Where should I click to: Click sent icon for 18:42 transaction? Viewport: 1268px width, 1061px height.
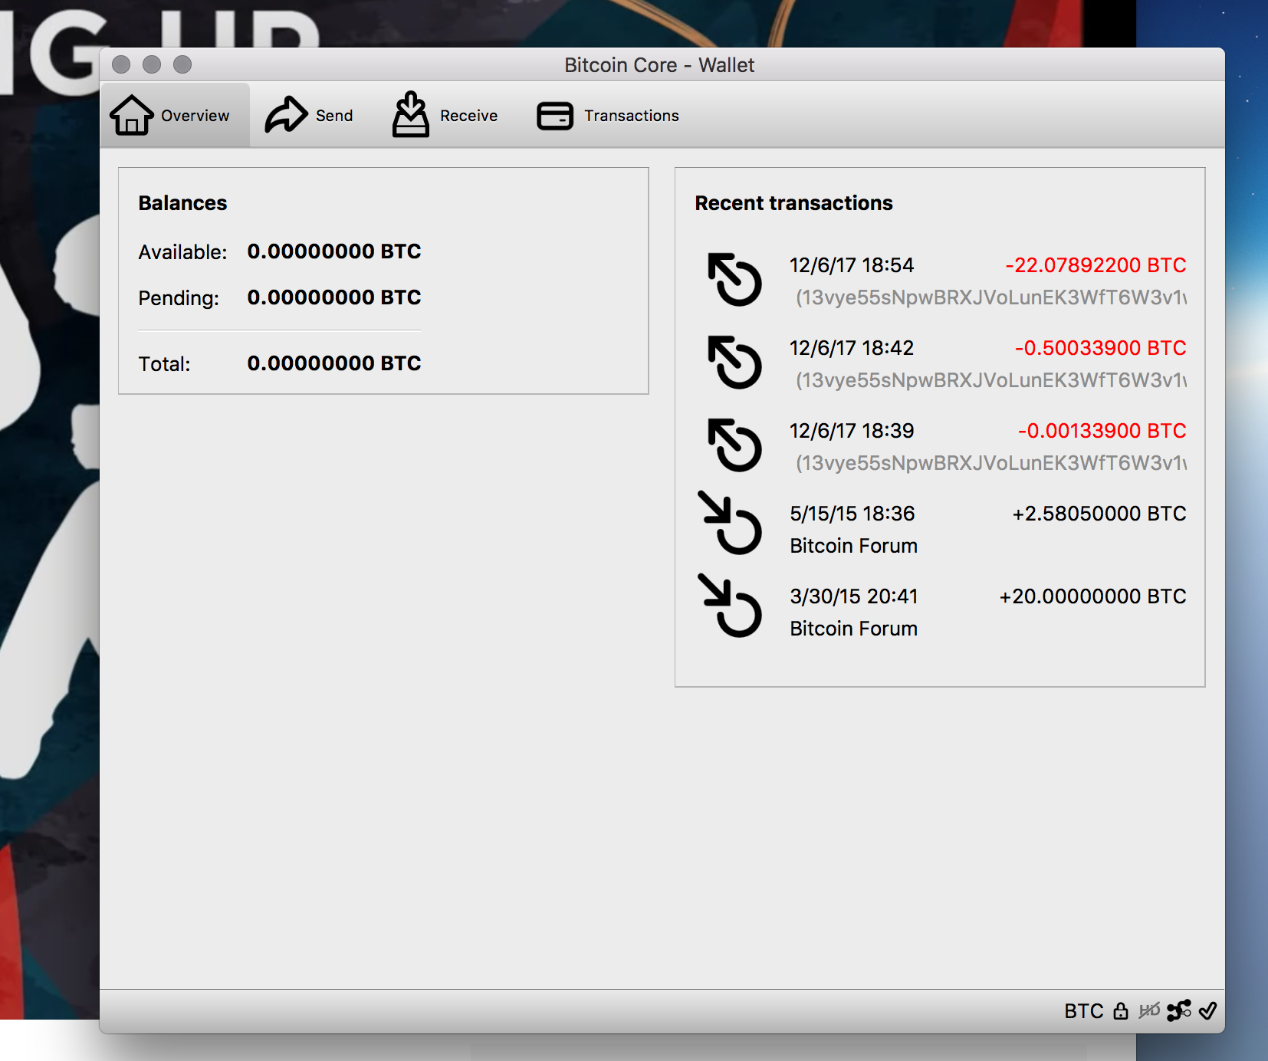[734, 362]
